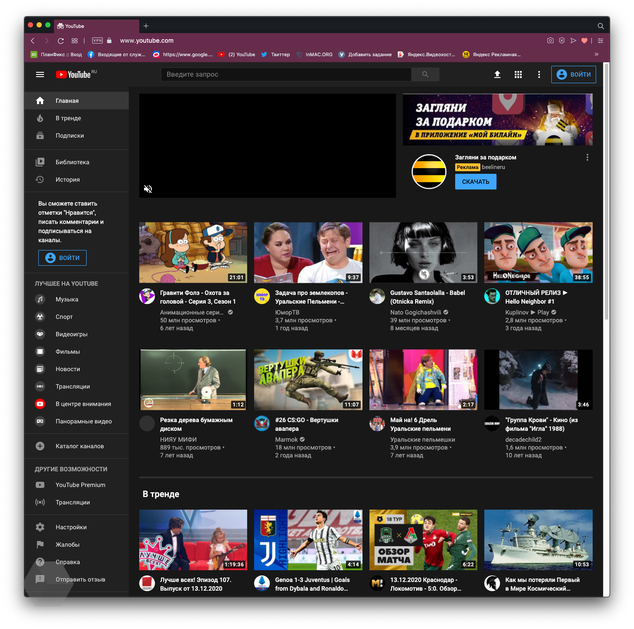This screenshot has height=629, width=634.
Task: Open the speed dial grid icon
Action: (x=75, y=41)
